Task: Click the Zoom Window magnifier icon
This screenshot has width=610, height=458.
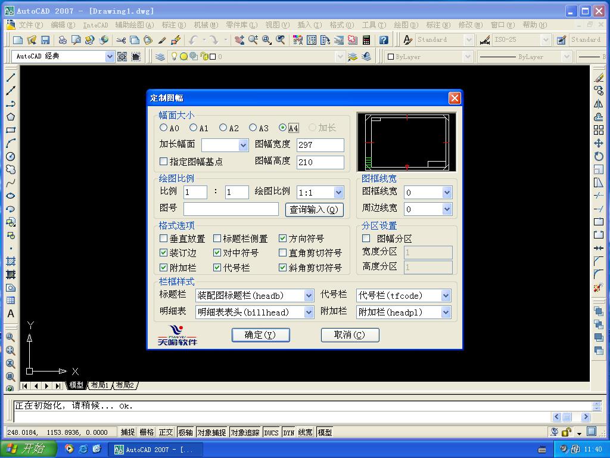Action: click(x=266, y=40)
